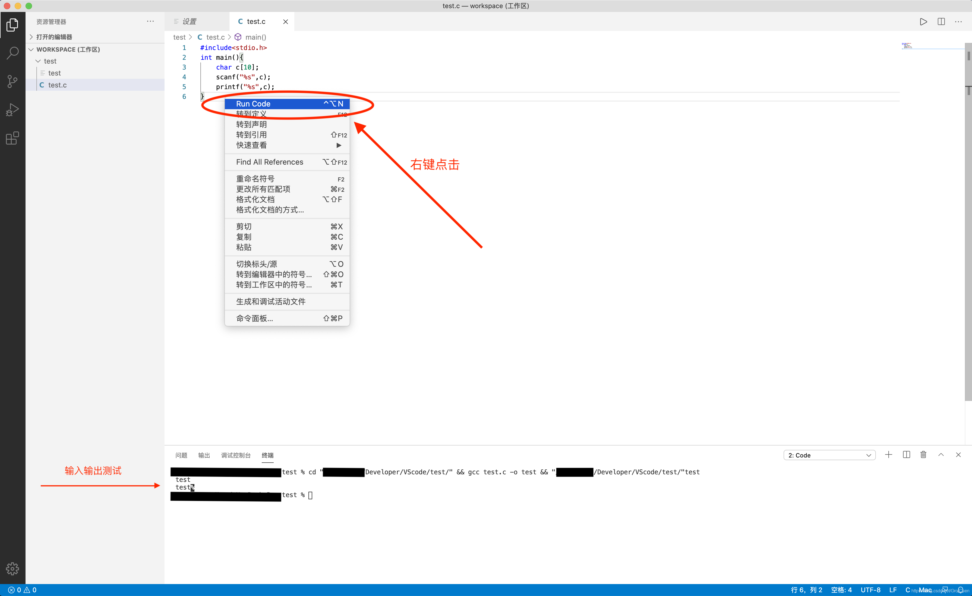
Task: Open the Source Control view
Action: [12, 81]
